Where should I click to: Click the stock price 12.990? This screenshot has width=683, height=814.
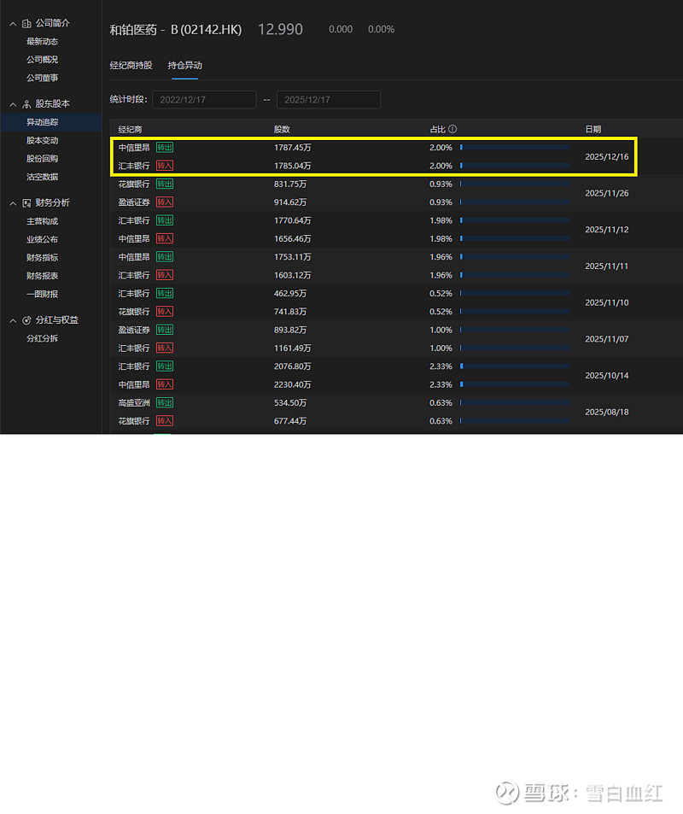(280, 30)
